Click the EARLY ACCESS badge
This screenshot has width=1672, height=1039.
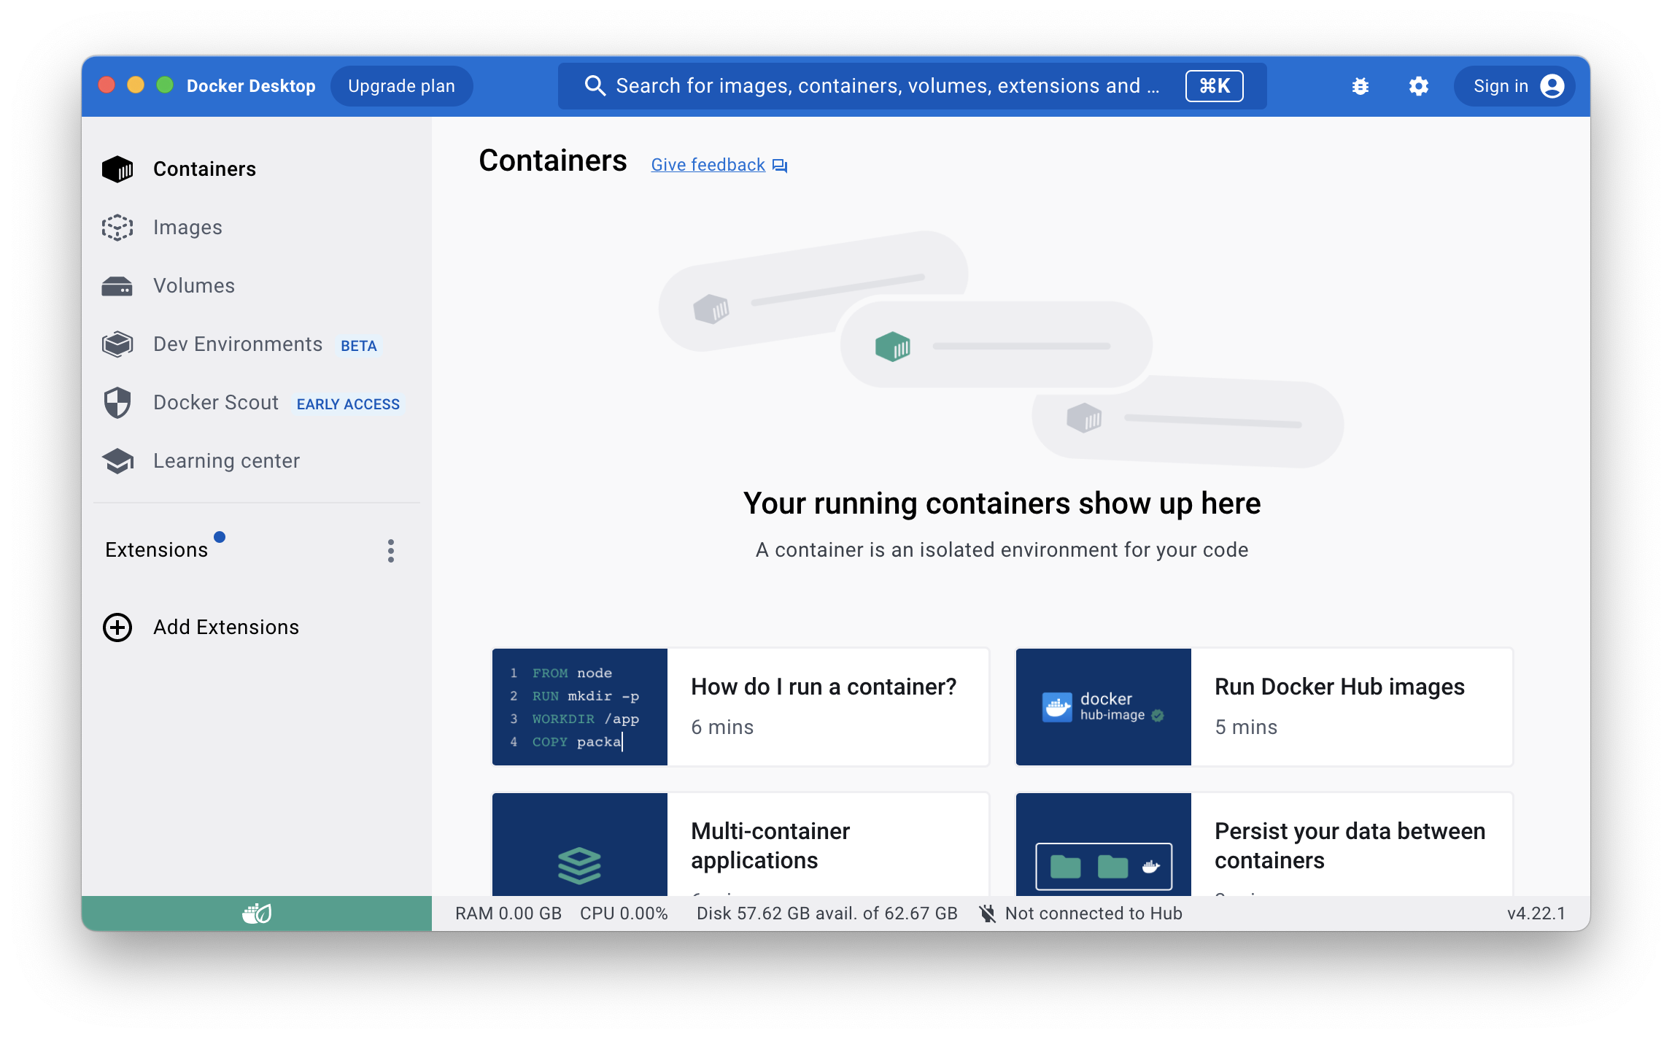click(x=348, y=404)
